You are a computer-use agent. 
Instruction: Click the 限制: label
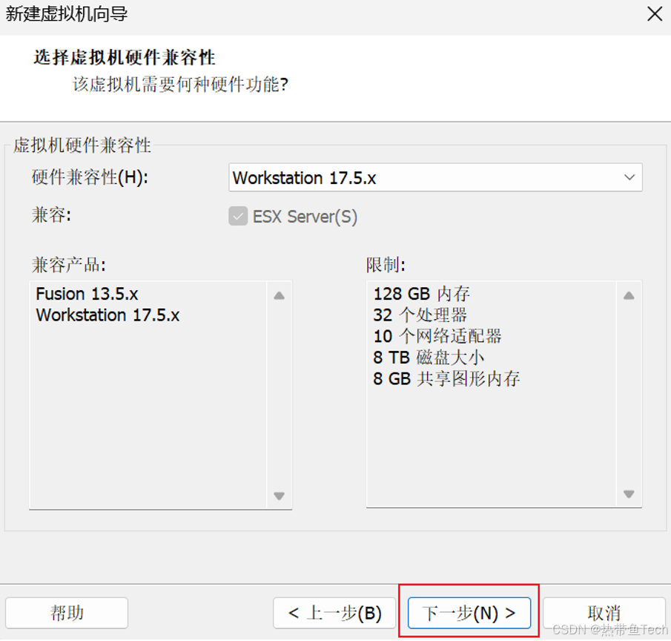click(x=386, y=265)
